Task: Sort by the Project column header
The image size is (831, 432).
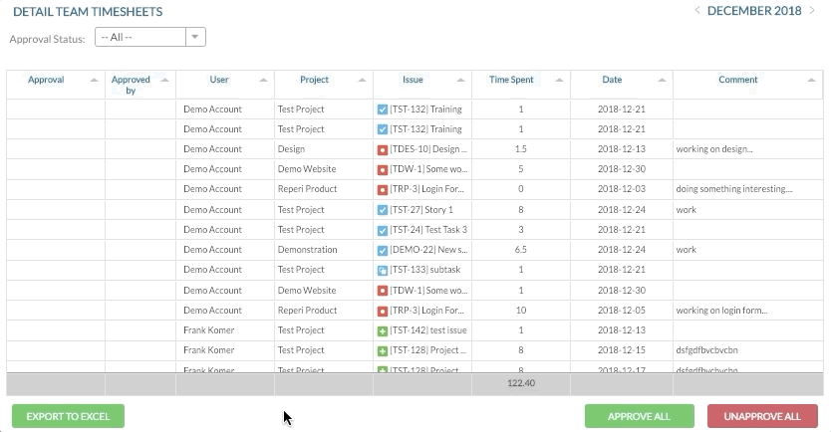Action: click(x=315, y=80)
